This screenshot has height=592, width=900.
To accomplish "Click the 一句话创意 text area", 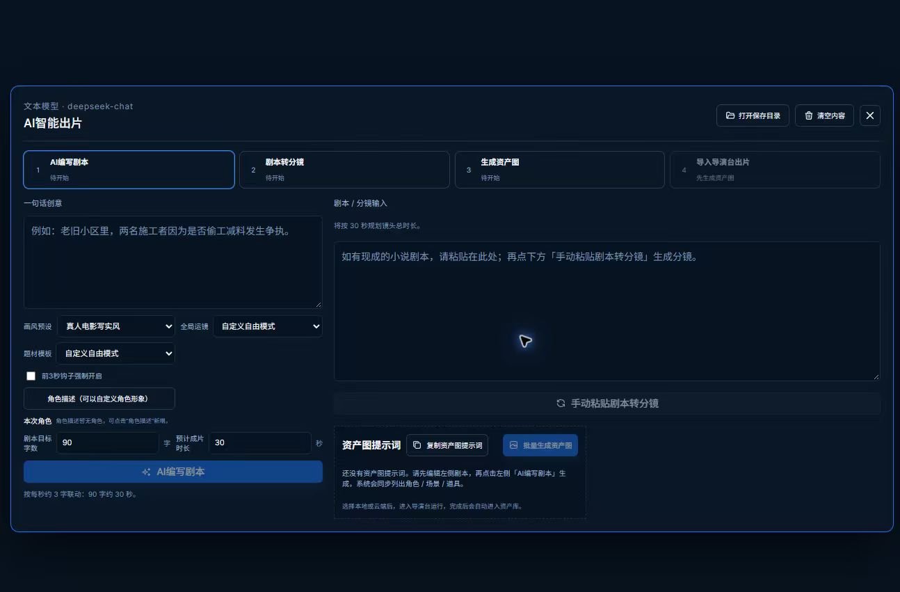I will pos(173,262).
